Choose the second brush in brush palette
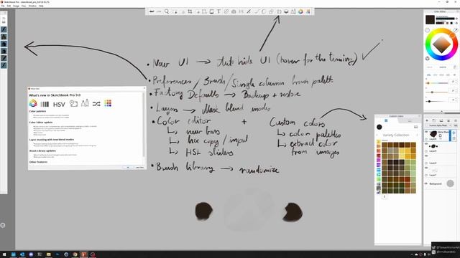 (x=4, y=37)
